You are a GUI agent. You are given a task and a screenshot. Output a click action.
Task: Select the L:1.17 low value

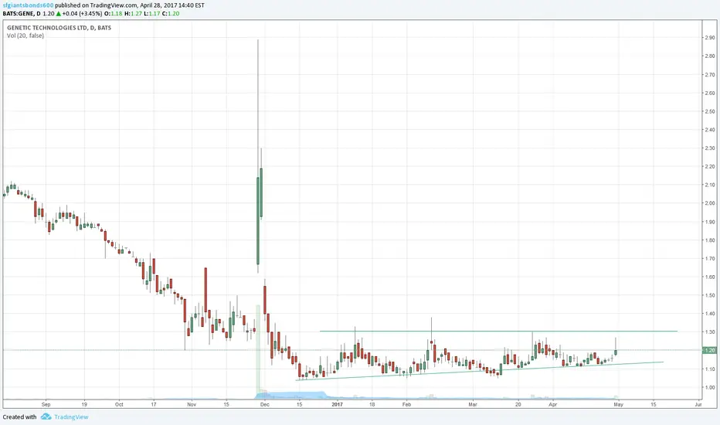point(151,14)
